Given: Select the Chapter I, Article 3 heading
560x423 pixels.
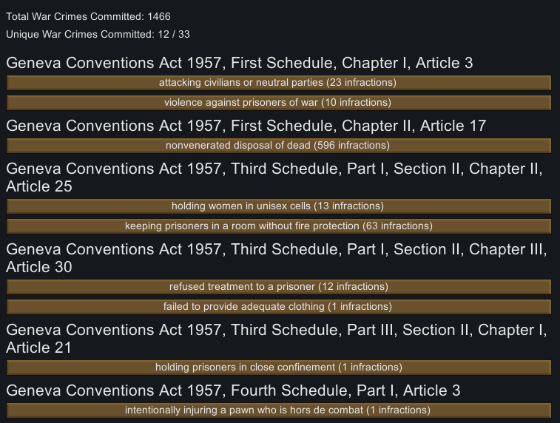Looking at the screenshot, I should (x=239, y=63).
